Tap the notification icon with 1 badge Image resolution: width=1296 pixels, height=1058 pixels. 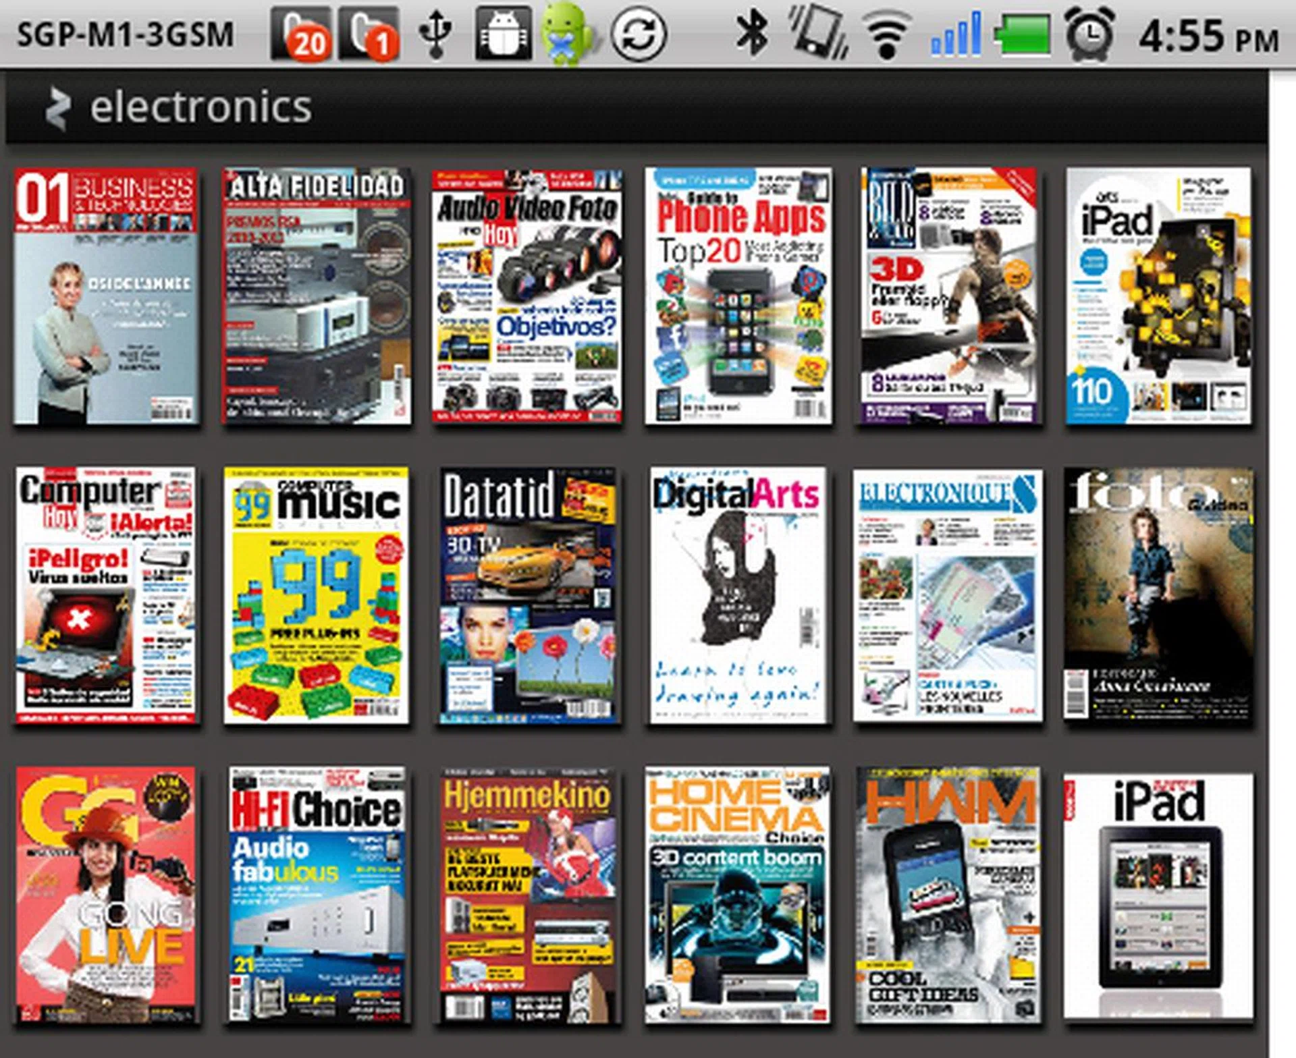pos(369,34)
